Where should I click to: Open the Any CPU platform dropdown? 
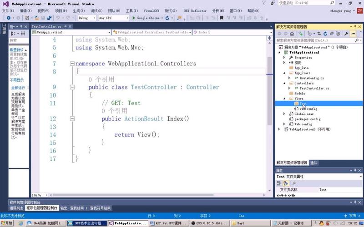point(127,18)
